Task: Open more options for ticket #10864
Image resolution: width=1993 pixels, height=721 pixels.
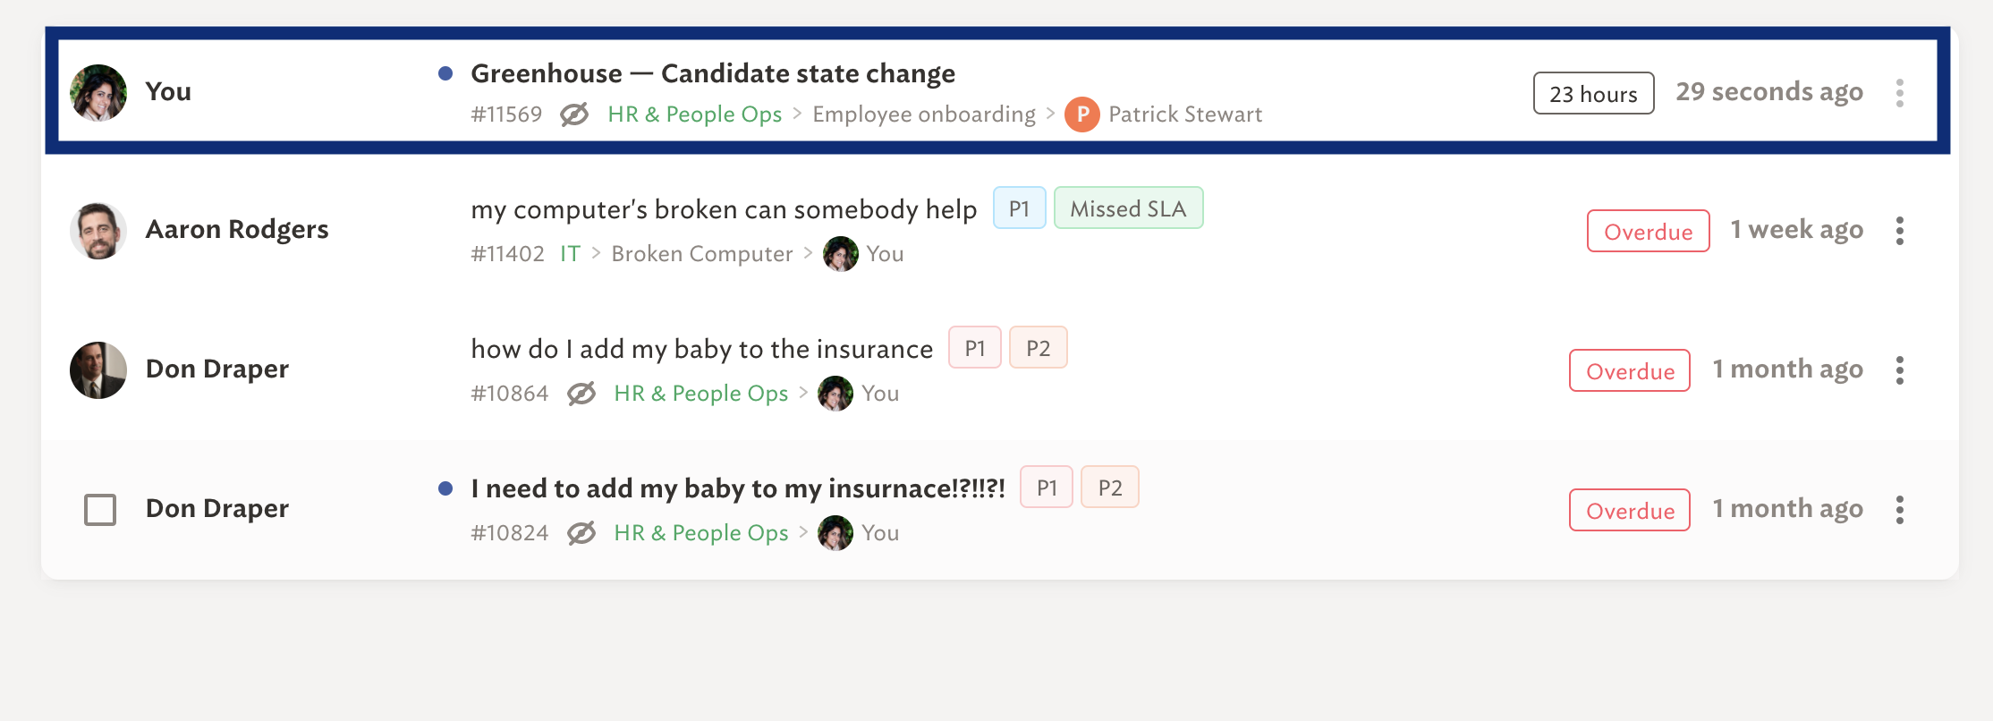Action: 1900,370
